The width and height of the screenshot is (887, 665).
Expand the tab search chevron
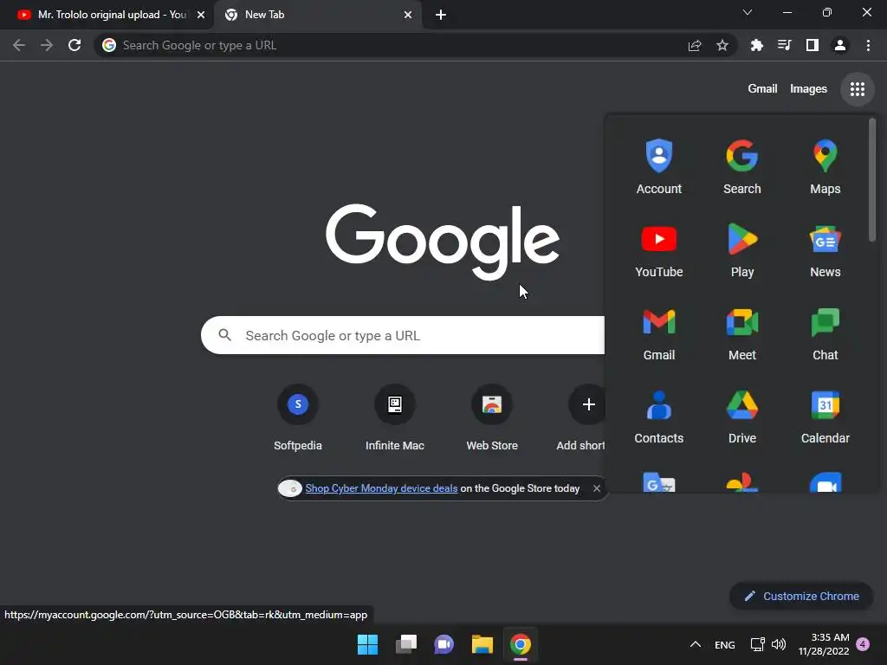747,12
